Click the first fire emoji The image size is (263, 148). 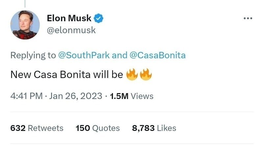(131, 75)
